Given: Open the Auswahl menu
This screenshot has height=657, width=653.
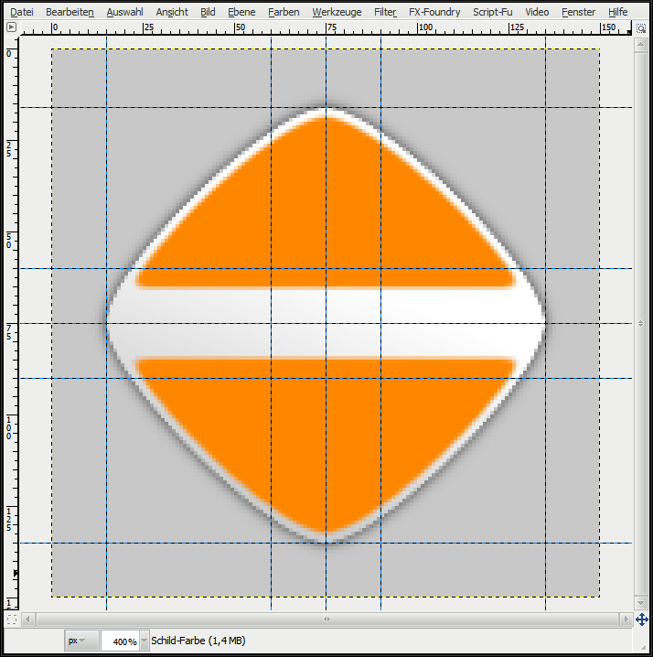Looking at the screenshot, I should pos(124,12).
